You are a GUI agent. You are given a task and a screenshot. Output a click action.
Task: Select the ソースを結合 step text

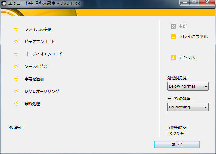[36, 66]
